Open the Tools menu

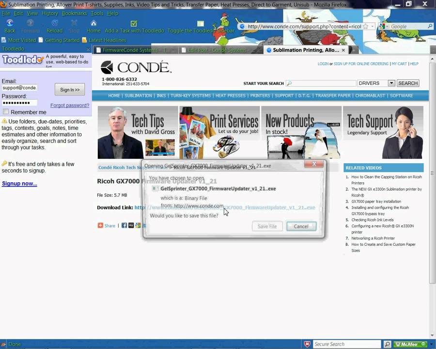97,14
